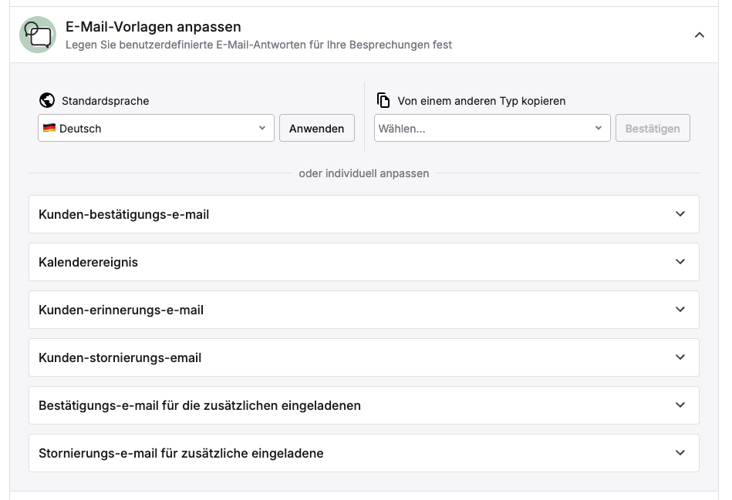Click the Bestätigen button

653,128
